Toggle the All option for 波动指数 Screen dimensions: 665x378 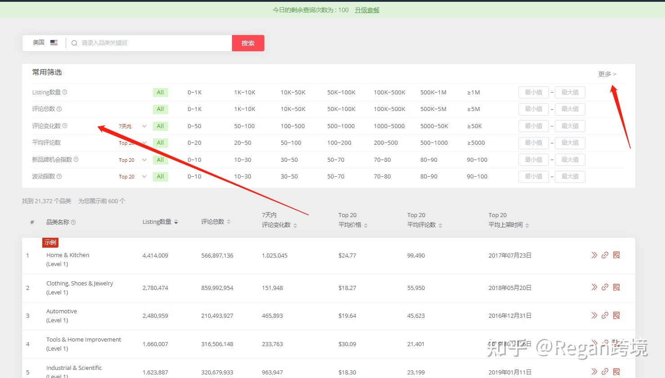coord(160,177)
